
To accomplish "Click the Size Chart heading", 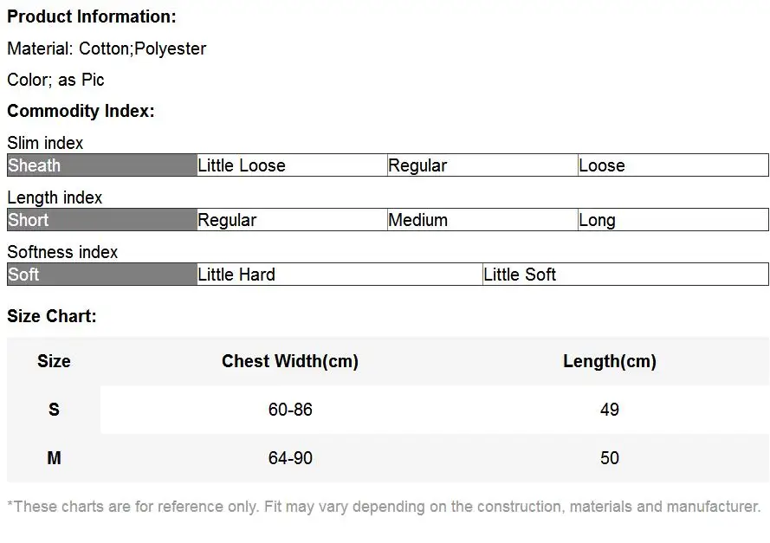I will [52, 316].
